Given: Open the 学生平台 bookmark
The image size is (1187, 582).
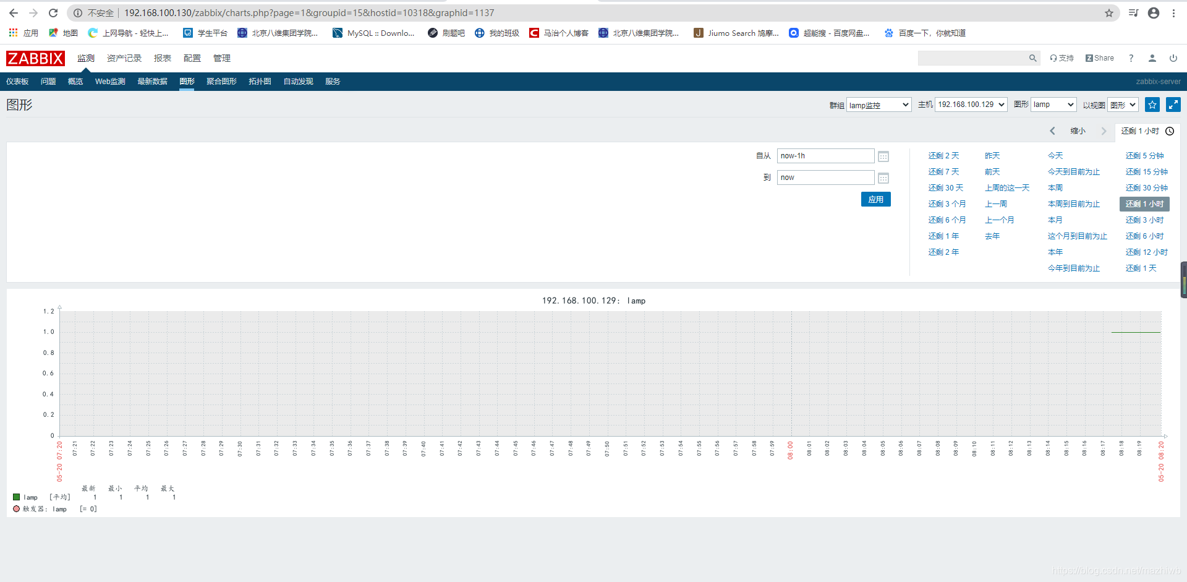Looking at the screenshot, I should pos(205,33).
